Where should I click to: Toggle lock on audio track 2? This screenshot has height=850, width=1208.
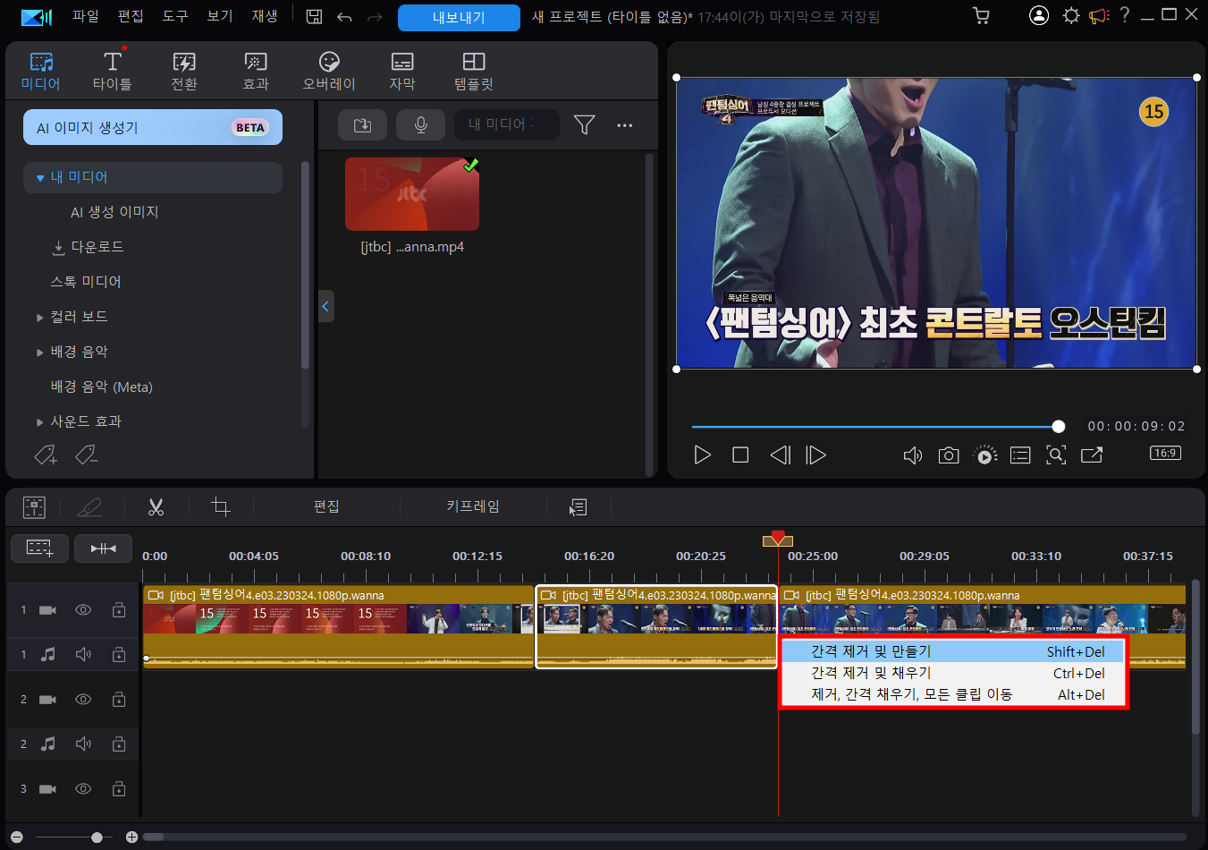click(119, 744)
